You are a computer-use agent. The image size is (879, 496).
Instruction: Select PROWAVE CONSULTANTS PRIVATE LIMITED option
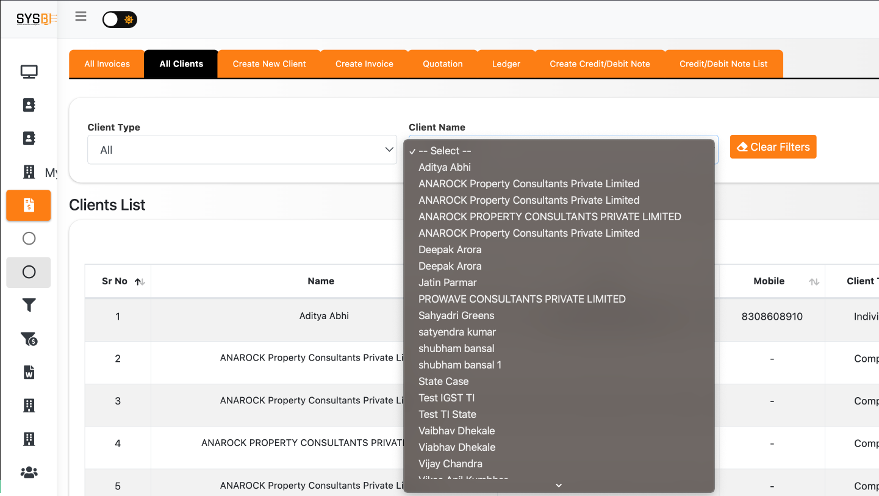pos(522,299)
